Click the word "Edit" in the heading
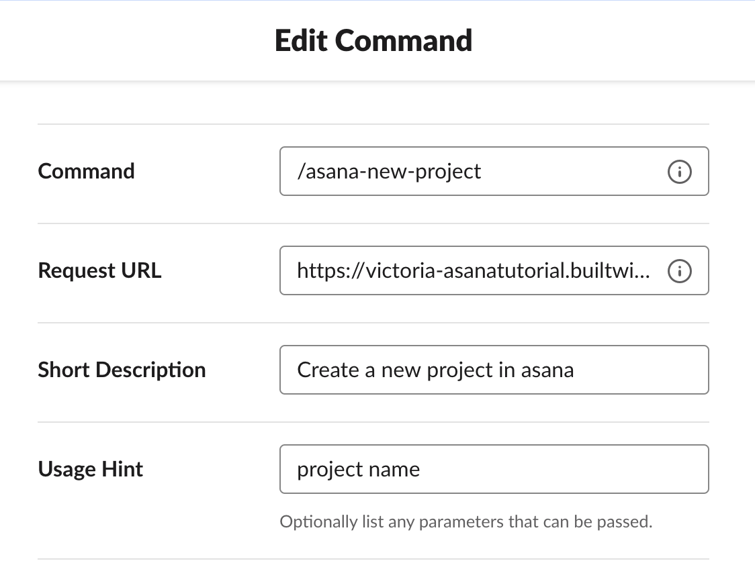Screen dimensions: 755x561 coord(302,40)
